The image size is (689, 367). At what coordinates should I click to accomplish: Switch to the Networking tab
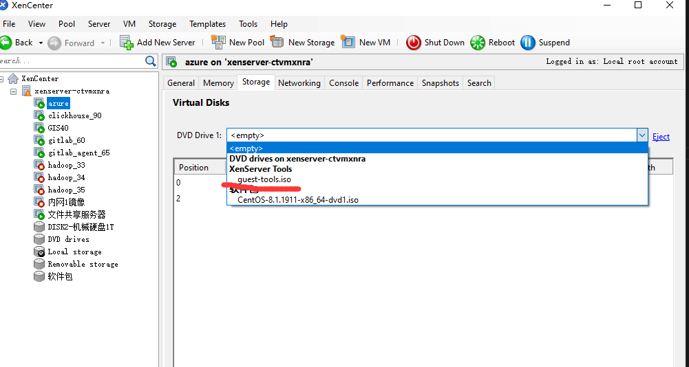(299, 83)
